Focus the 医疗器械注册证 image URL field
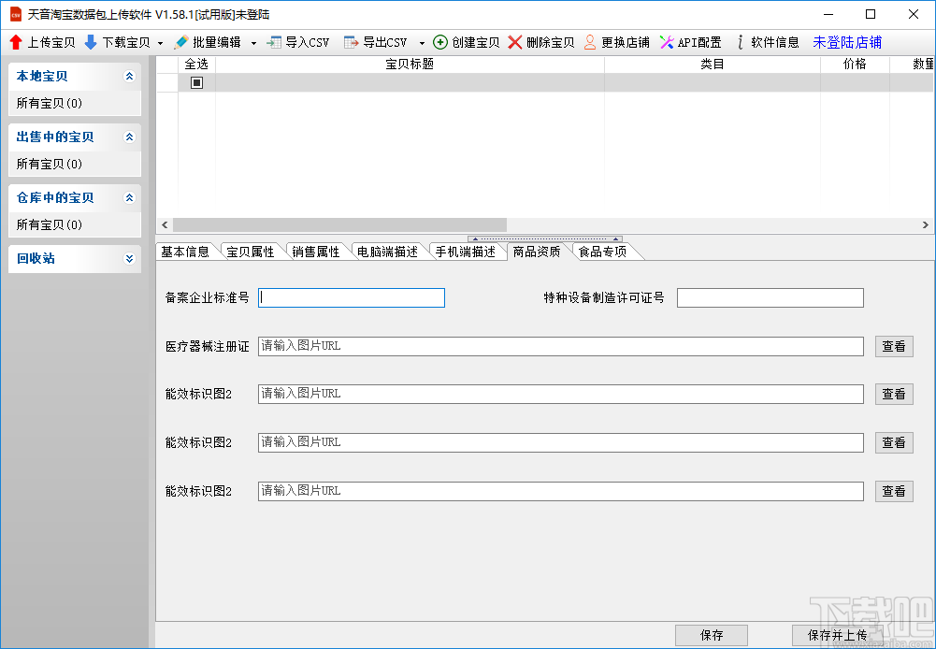This screenshot has width=936, height=649. click(560, 346)
